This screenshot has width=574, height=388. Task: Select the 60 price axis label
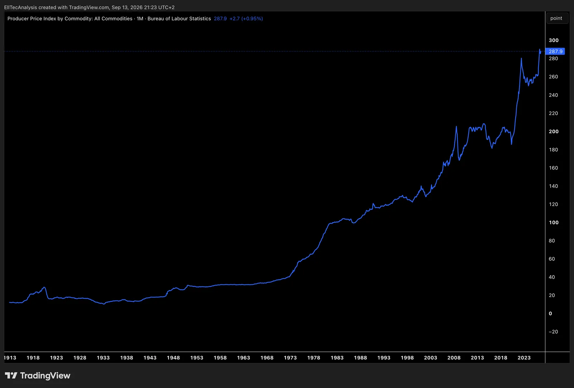[x=552, y=259]
